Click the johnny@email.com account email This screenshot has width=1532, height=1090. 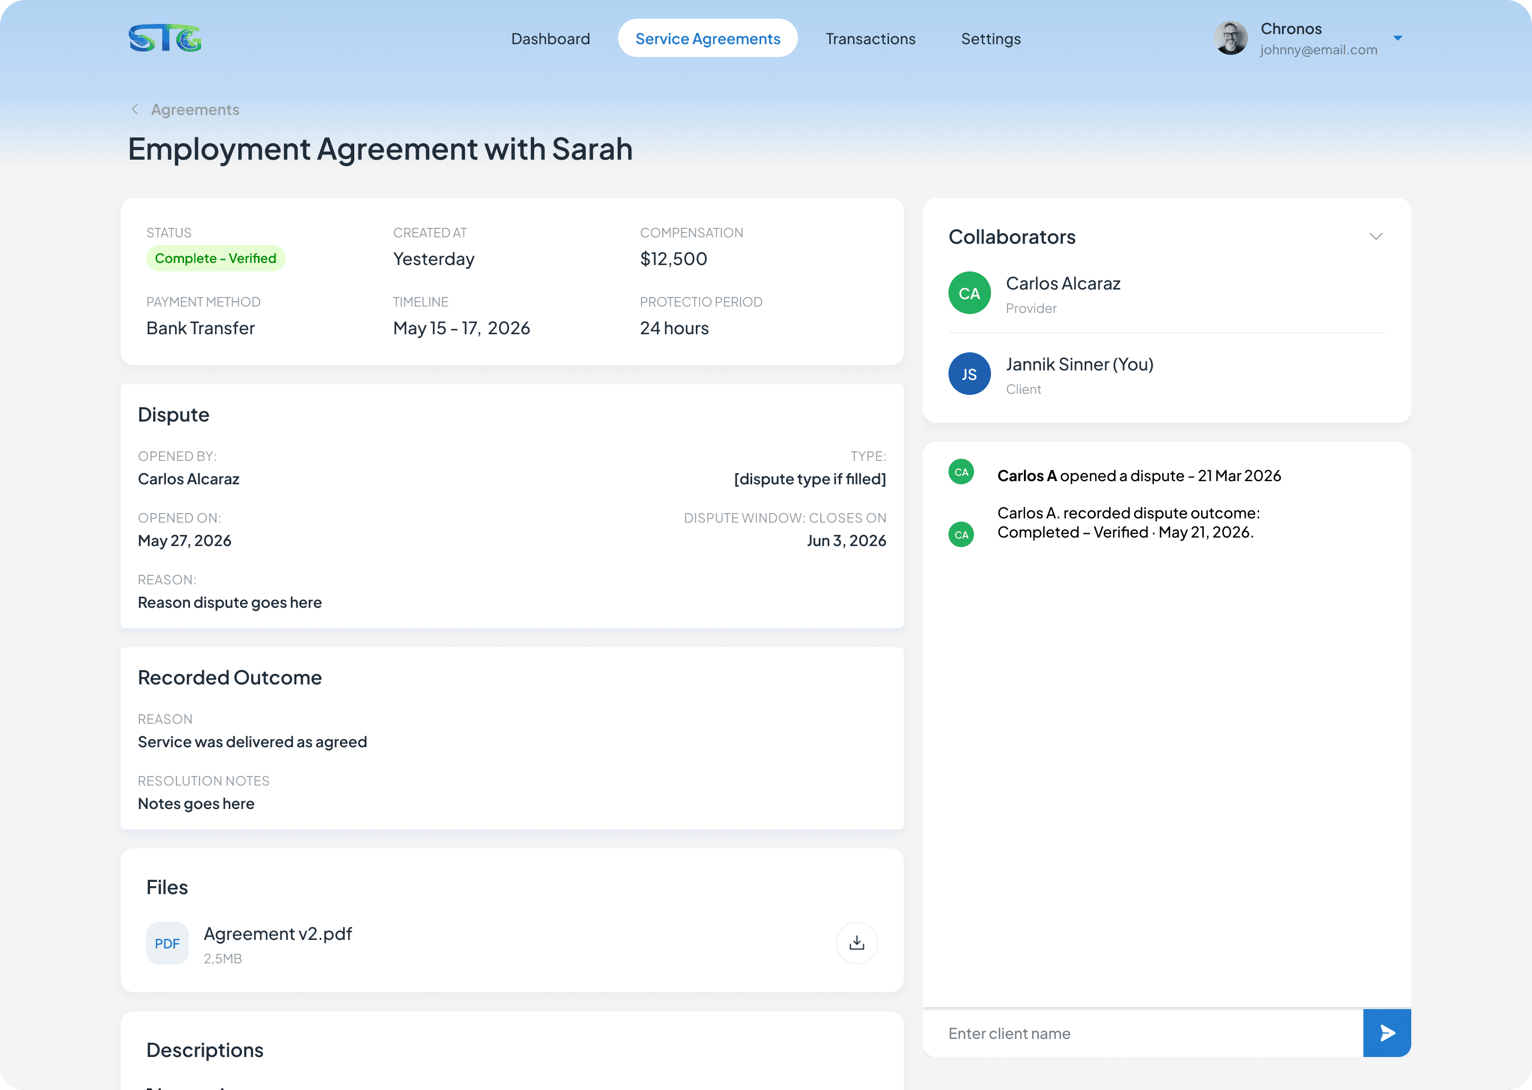point(1319,49)
